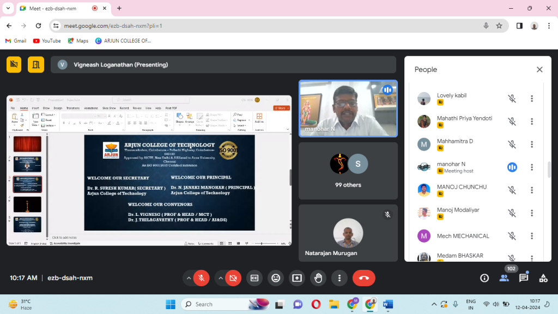Send an emoji reaction in the meeting
This screenshot has width=558, height=314.
tap(276, 278)
